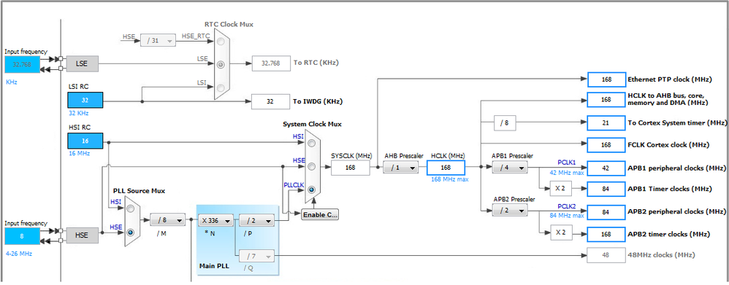The height and width of the screenshot is (285, 729).
Task: Click the LSE oscillator block
Action: pyautogui.click(x=83, y=64)
